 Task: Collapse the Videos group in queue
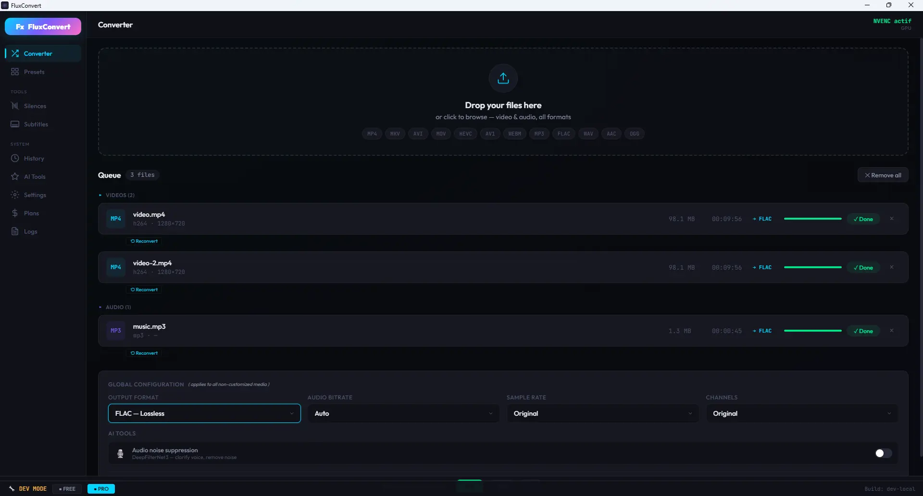pos(117,195)
